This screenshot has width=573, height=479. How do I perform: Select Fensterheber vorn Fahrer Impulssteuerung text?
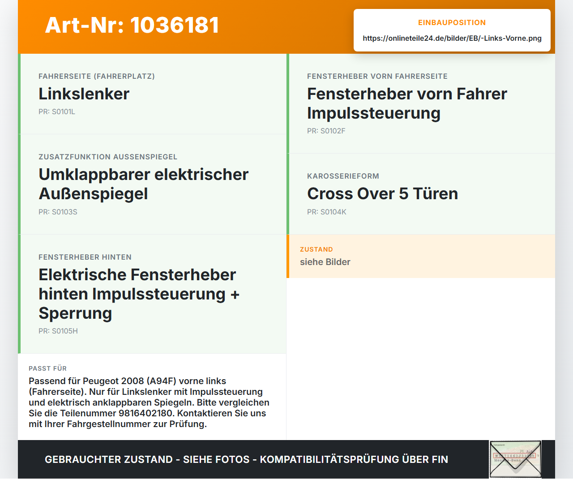[407, 103]
